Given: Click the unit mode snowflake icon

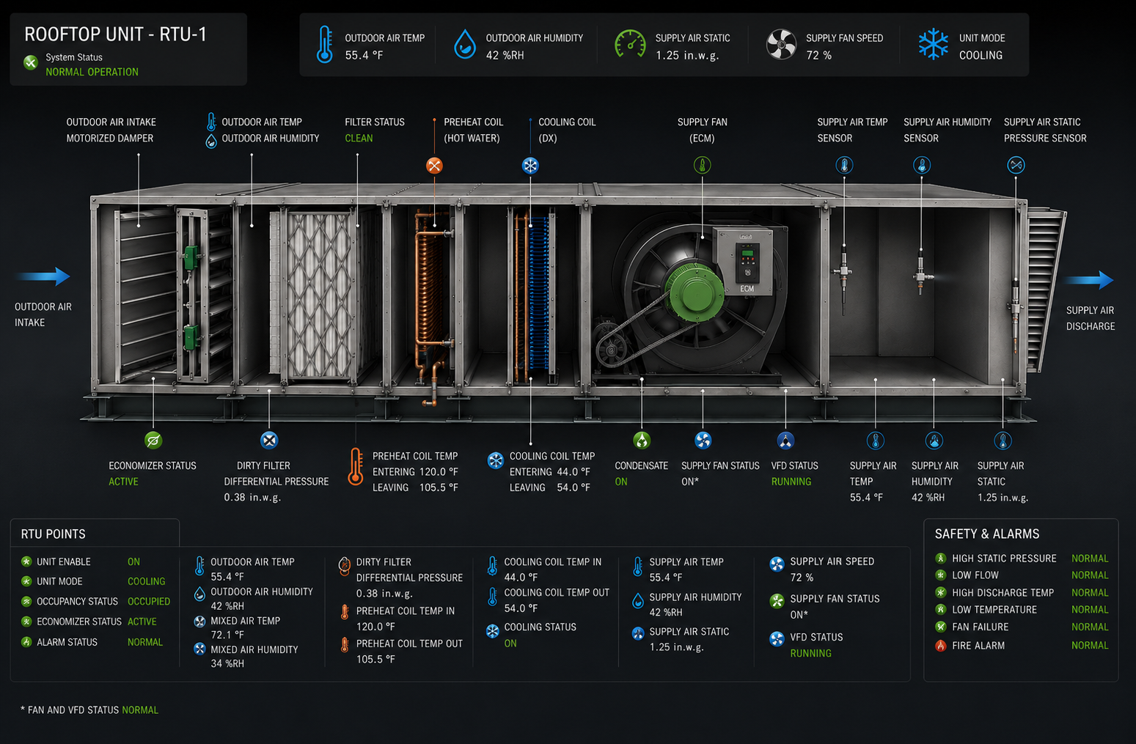Looking at the screenshot, I should 933,45.
